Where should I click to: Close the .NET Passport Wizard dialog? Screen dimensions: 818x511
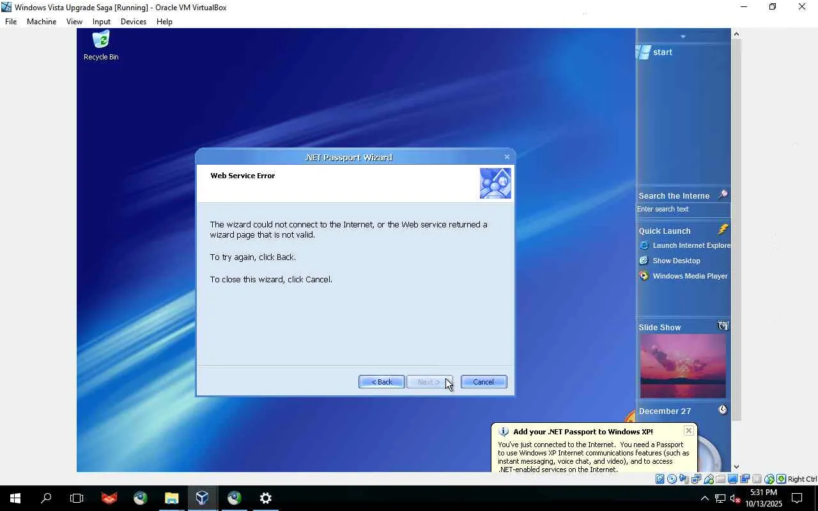click(507, 156)
